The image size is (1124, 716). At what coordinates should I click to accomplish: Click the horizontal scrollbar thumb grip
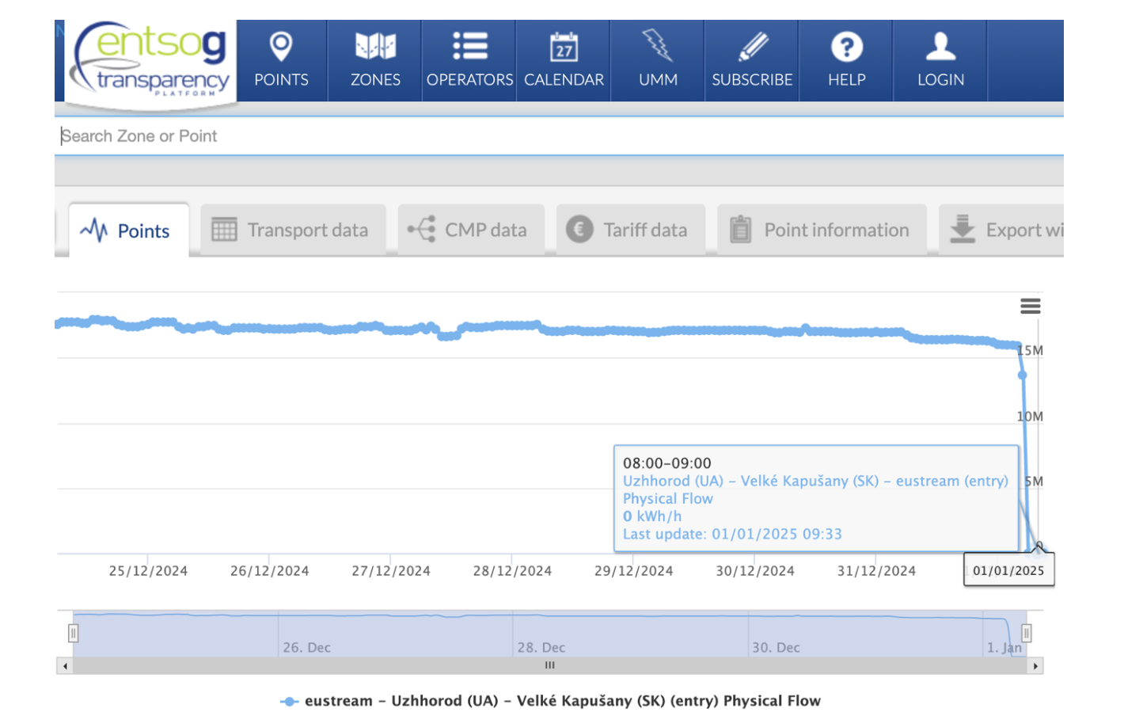pyautogui.click(x=549, y=665)
